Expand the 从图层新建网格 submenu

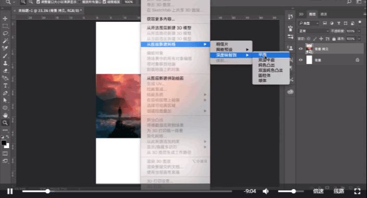click(175, 44)
